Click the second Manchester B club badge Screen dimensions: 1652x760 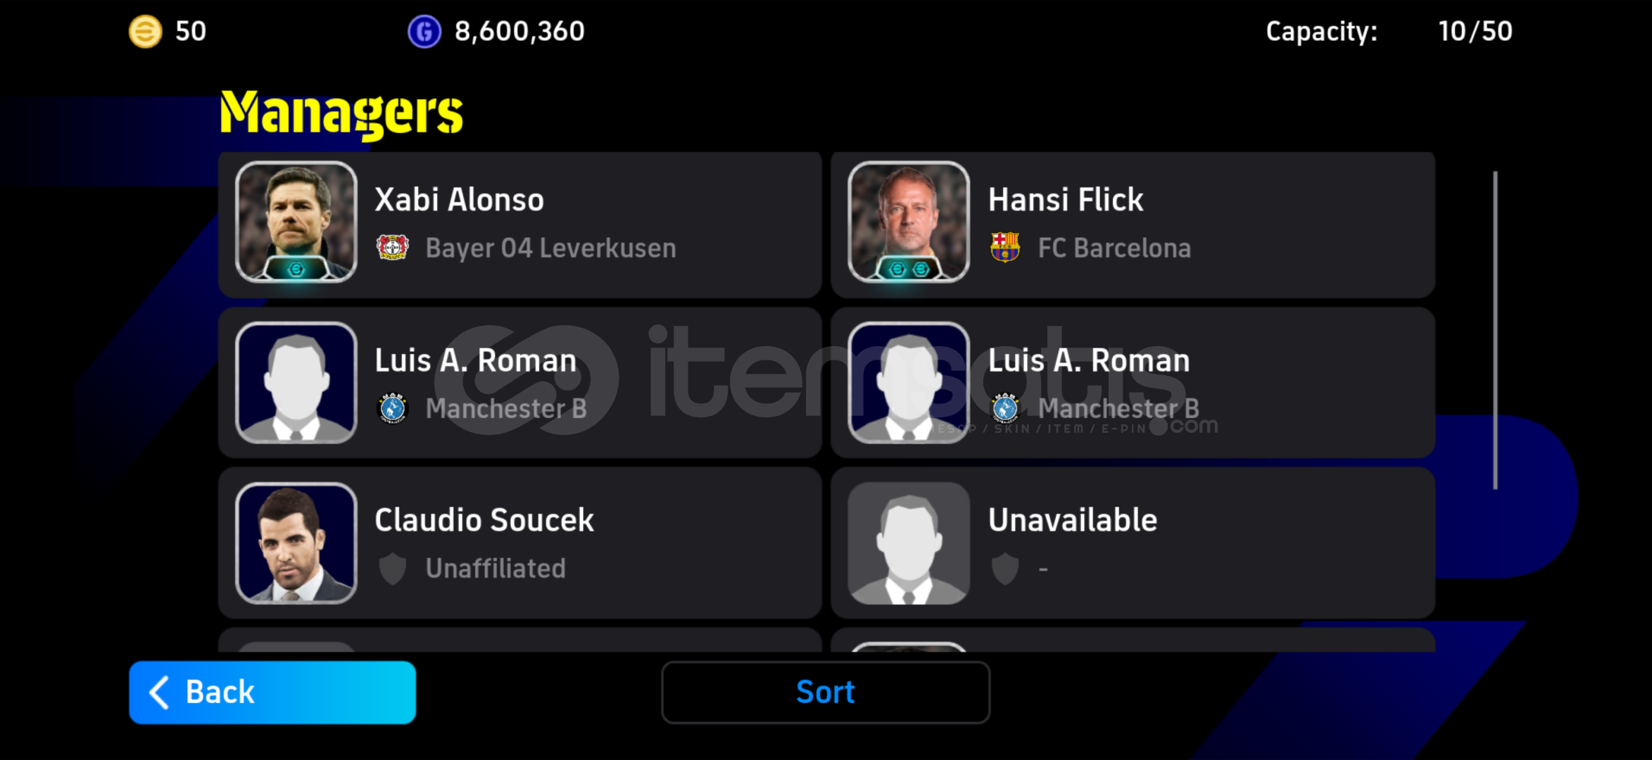click(1005, 408)
